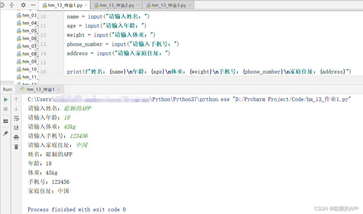
Task: Click the down arrow in console toolbar
Action: 16,109
